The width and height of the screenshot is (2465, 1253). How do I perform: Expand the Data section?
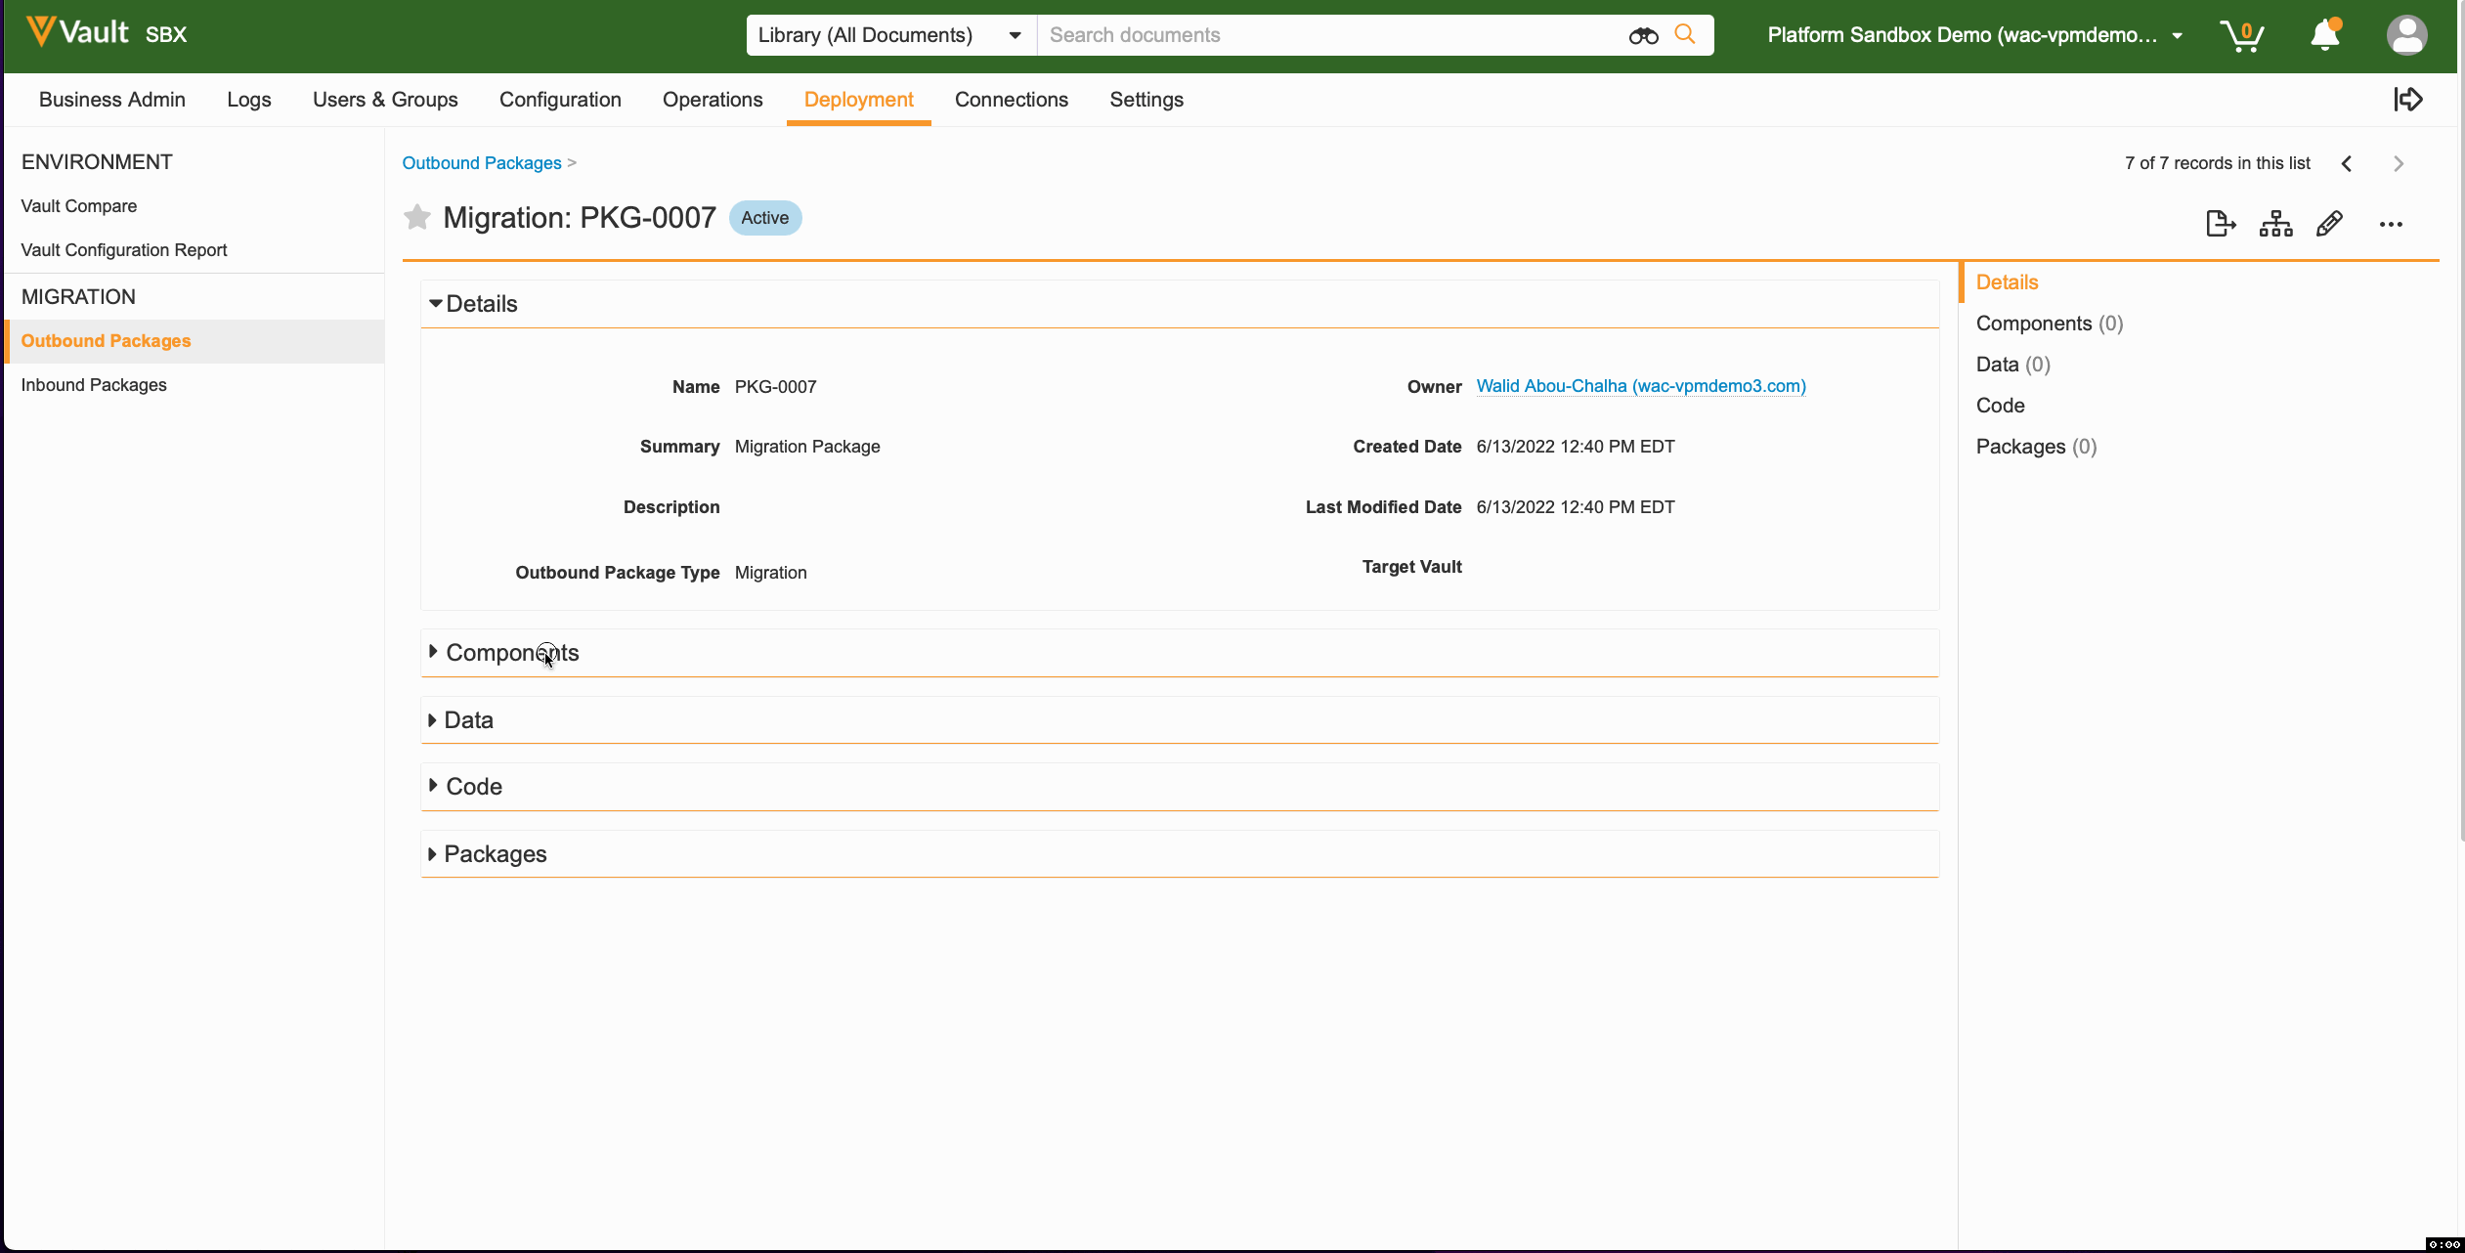pyautogui.click(x=468, y=720)
